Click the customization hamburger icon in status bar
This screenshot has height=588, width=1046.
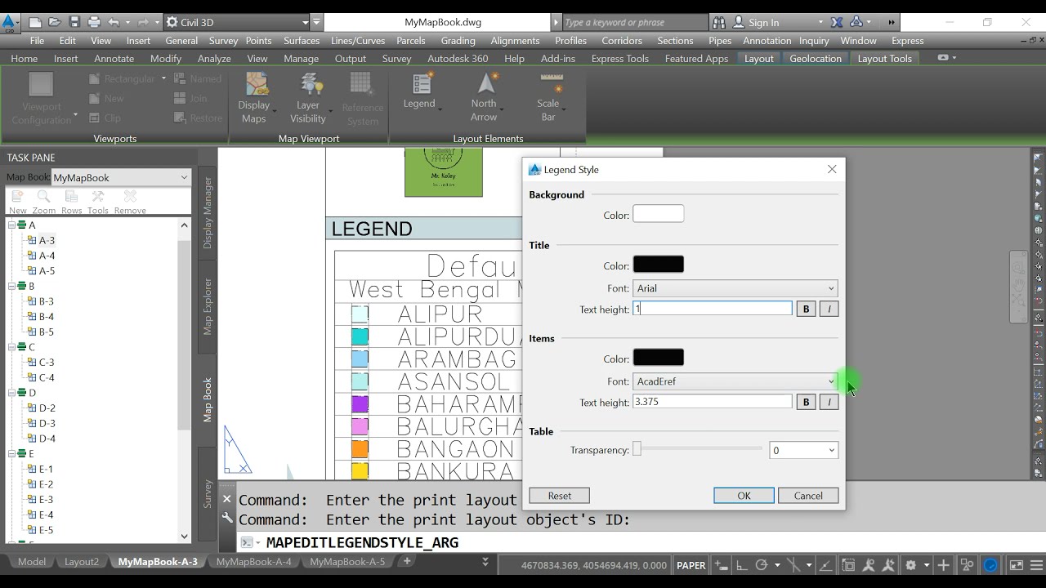pos(1035,565)
